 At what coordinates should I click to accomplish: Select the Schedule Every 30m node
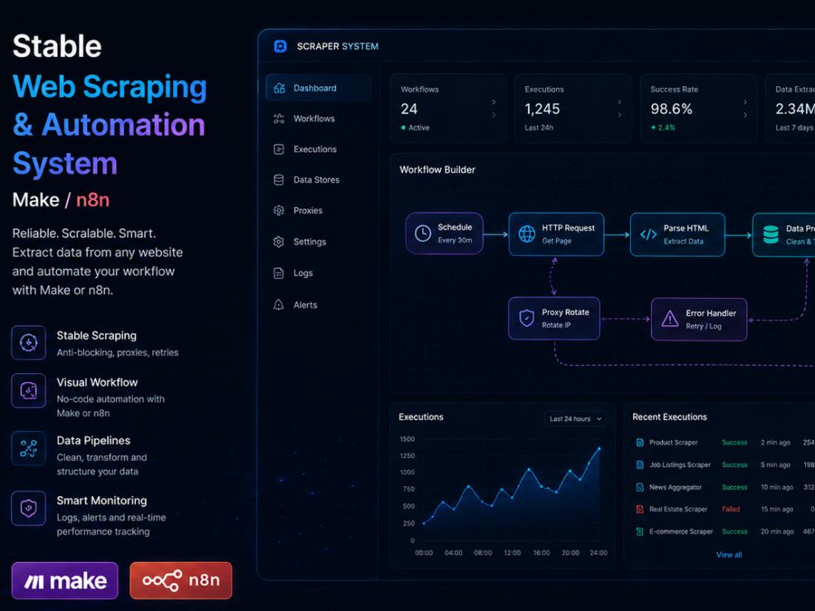[444, 233]
